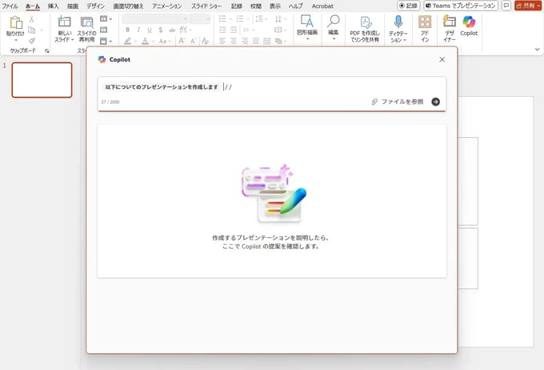Open the 画面切り替え ribbon tab
This screenshot has height=370, width=544.
(128, 6)
